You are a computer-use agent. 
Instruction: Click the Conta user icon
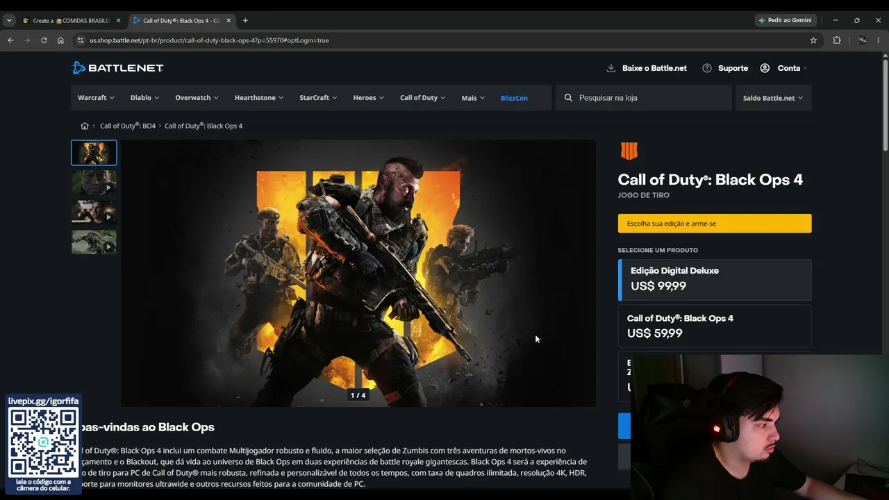click(x=765, y=68)
